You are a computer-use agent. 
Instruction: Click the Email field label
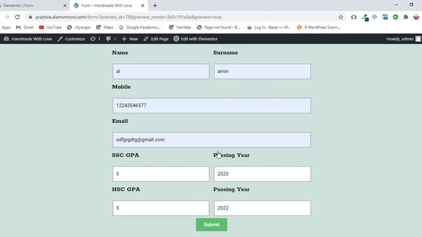(120, 121)
